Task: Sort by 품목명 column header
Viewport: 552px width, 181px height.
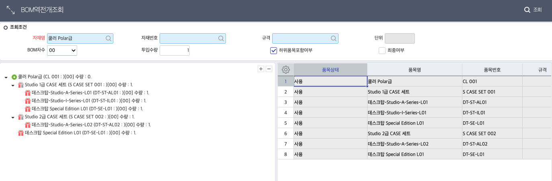Action: (x=414, y=69)
